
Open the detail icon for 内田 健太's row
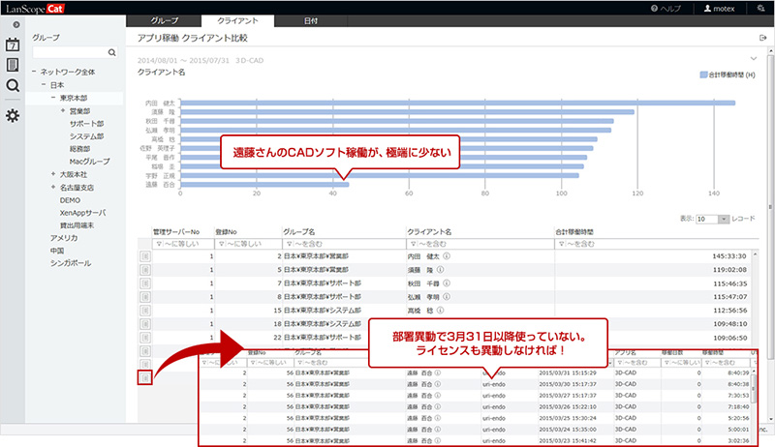pos(144,256)
